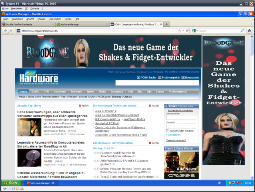The width and height of the screenshot is (255, 192).
Task: Click the red shield tray icon
Action: tap(237, 183)
